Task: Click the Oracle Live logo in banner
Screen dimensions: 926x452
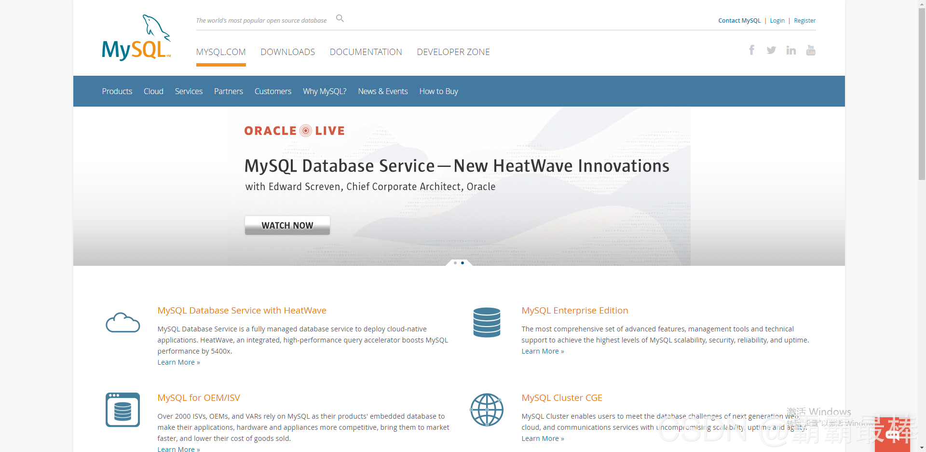Action: [294, 131]
